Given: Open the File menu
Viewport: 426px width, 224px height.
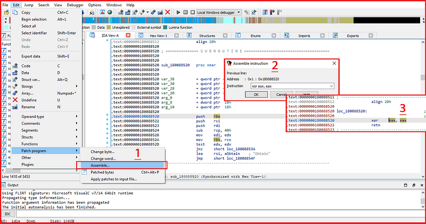Looking at the screenshot, I should coord(5,5).
